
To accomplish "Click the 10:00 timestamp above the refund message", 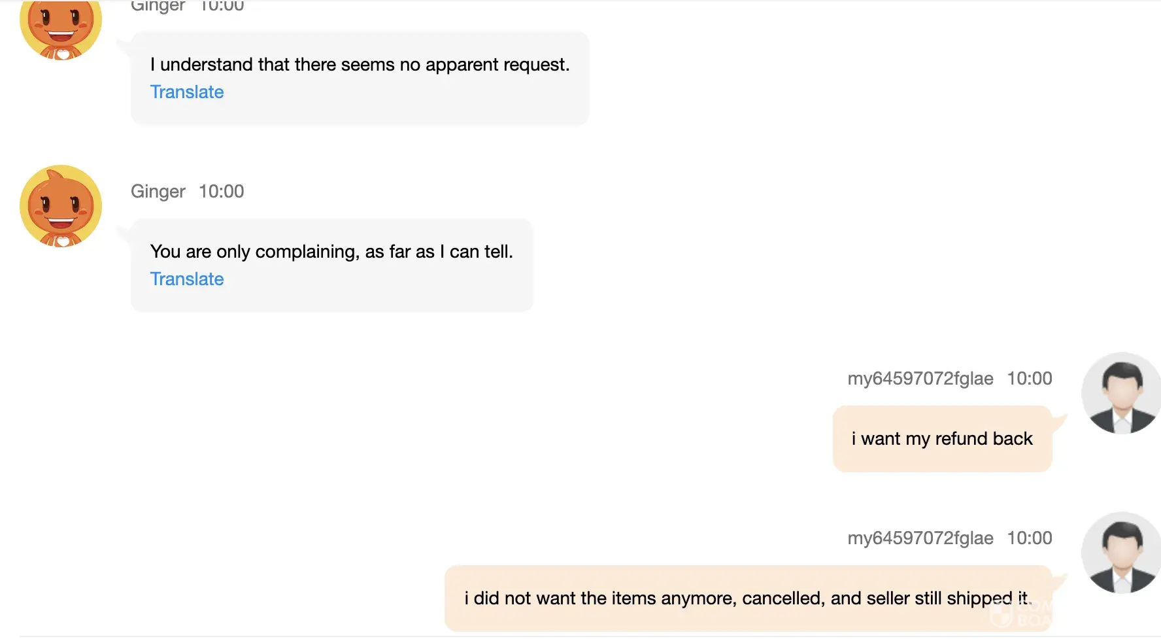I will click(1030, 379).
